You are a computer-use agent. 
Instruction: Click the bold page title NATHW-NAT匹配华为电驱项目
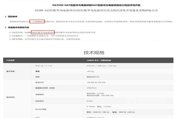(89, 5)
